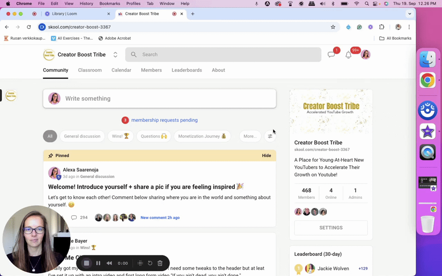Open All Bookmarks folder
442x276 pixels.
[x=395, y=38]
